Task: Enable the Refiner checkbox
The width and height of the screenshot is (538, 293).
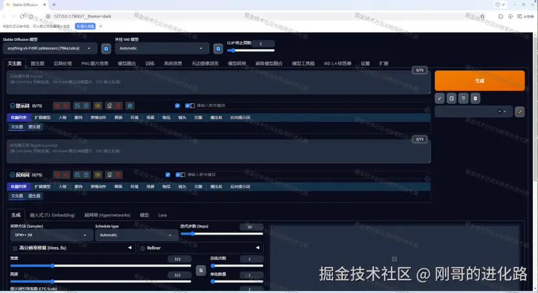Action: coord(143,248)
